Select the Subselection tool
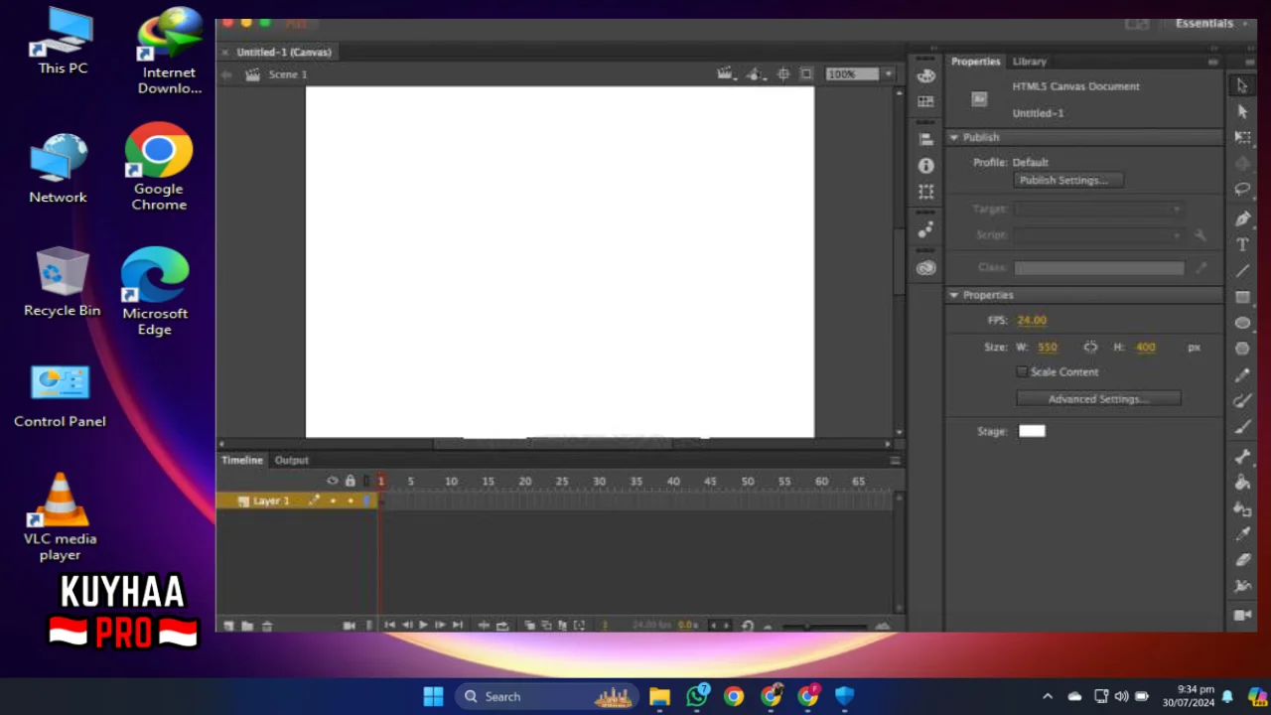The height and width of the screenshot is (715, 1271). coord(1242,112)
